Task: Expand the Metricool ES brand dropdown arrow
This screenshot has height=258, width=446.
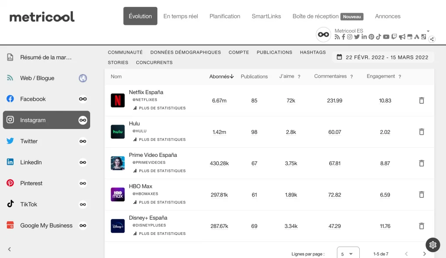Action: pyautogui.click(x=428, y=31)
